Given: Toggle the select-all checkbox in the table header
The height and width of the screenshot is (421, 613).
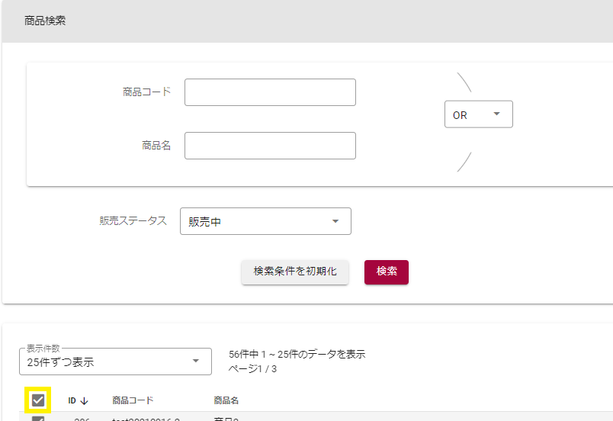Looking at the screenshot, I should pos(38,400).
